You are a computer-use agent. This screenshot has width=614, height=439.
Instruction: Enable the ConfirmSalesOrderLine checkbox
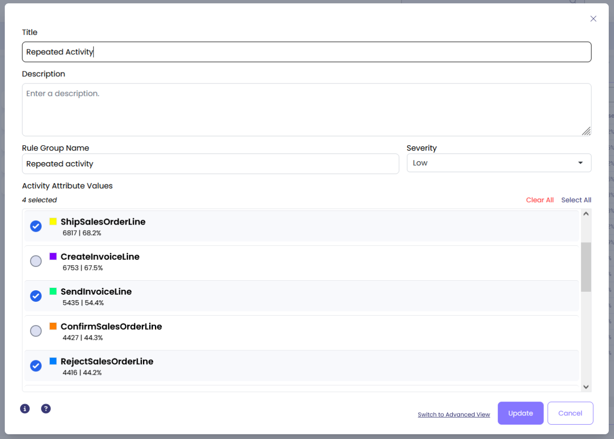(36, 331)
